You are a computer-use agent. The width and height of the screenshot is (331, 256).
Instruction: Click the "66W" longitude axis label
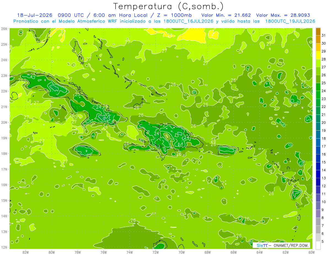pos(234,252)
